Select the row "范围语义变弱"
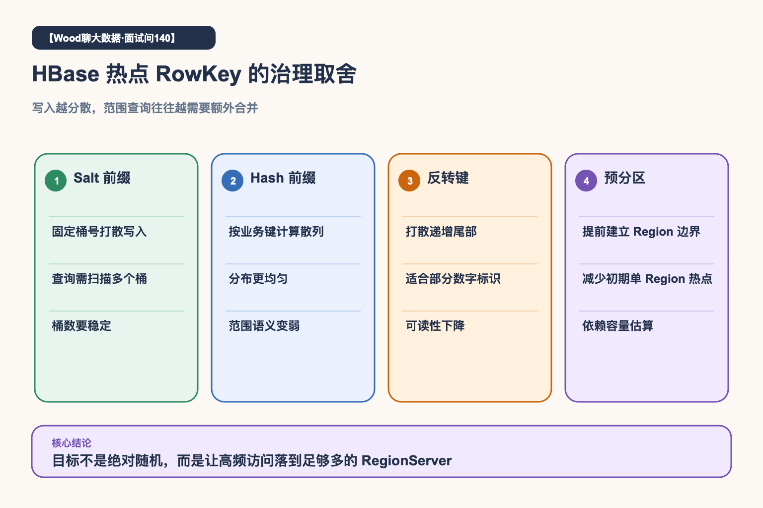This screenshot has width=763, height=508. click(x=264, y=326)
